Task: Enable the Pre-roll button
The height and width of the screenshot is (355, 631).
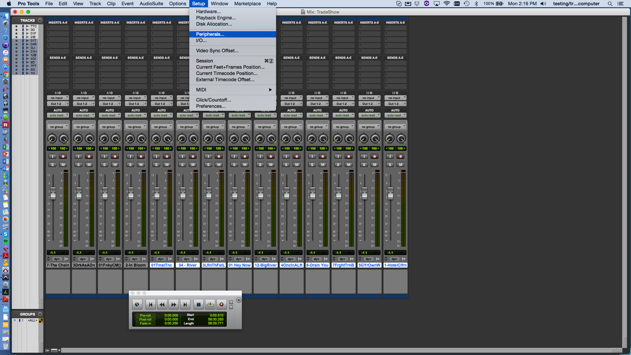Action: click(x=145, y=316)
